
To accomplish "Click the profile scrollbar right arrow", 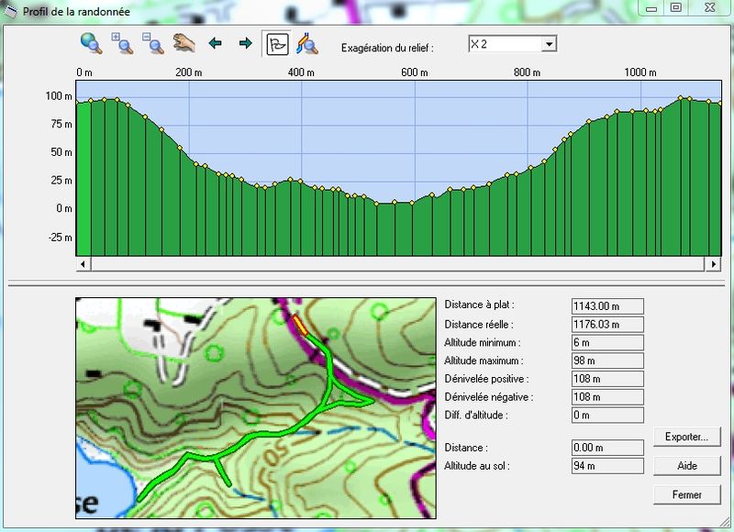I will pos(714,264).
